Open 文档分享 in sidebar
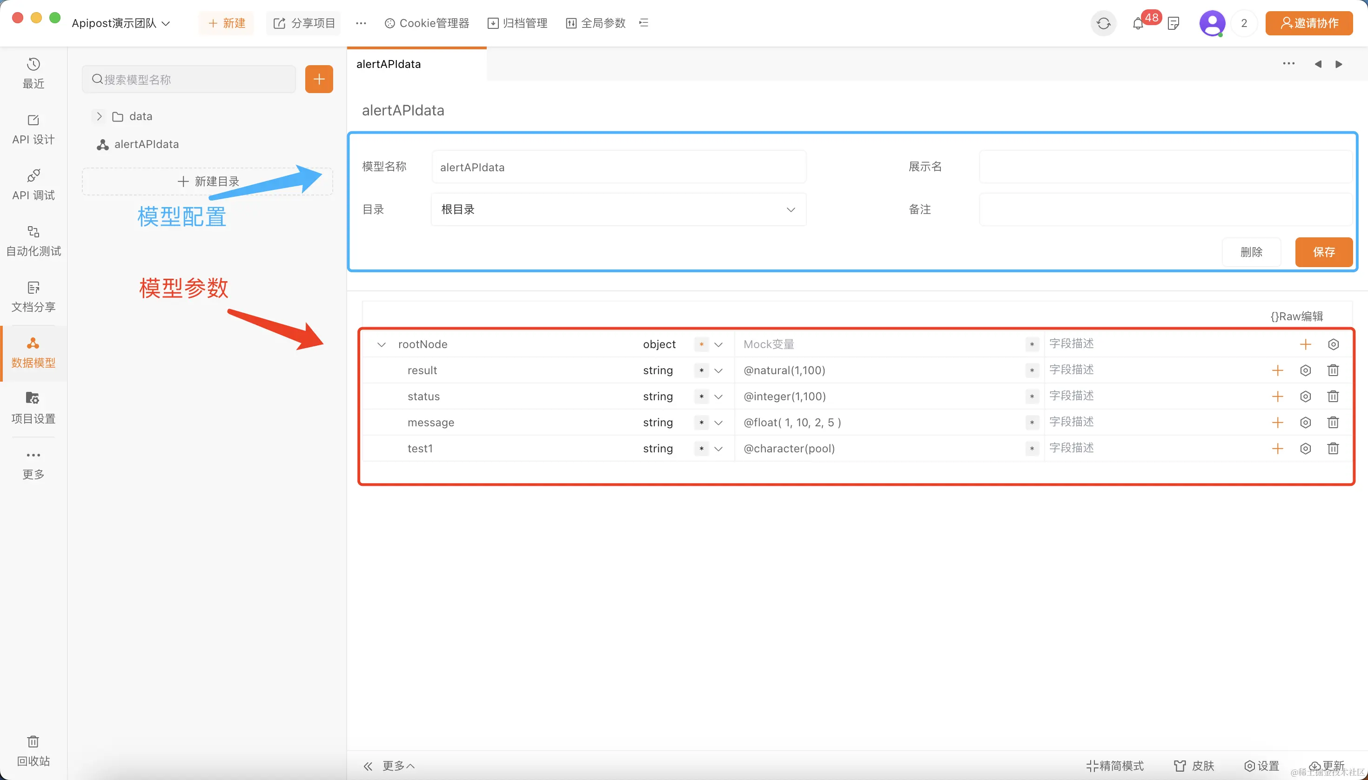 tap(33, 296)
